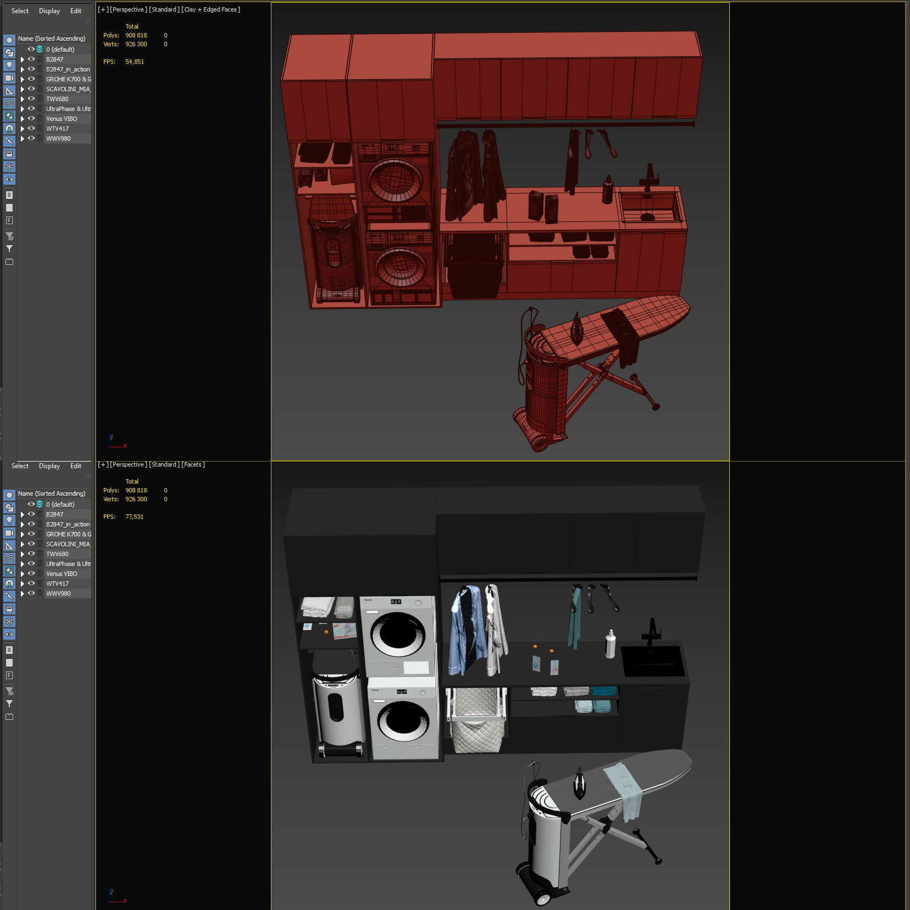This screenshot has height=910, width=910.
Task: Hide SCAVOLINI_MIA layer in lower scene explorer
Action: [x=31, y=544]
